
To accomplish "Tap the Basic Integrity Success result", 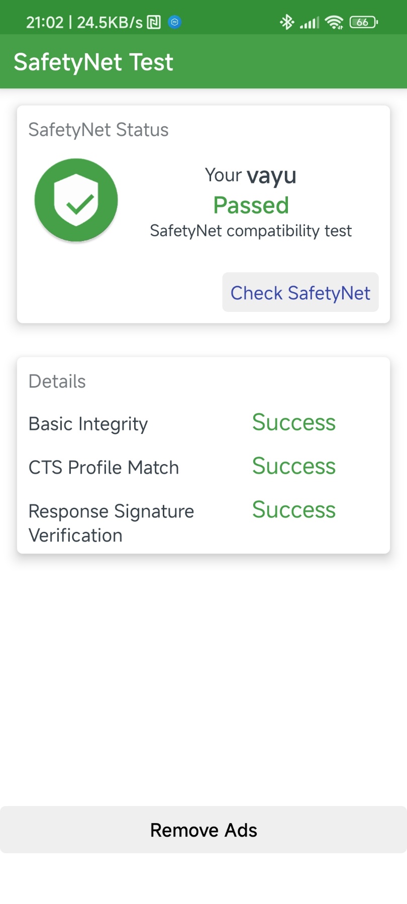I will click(x=294, y=422).
